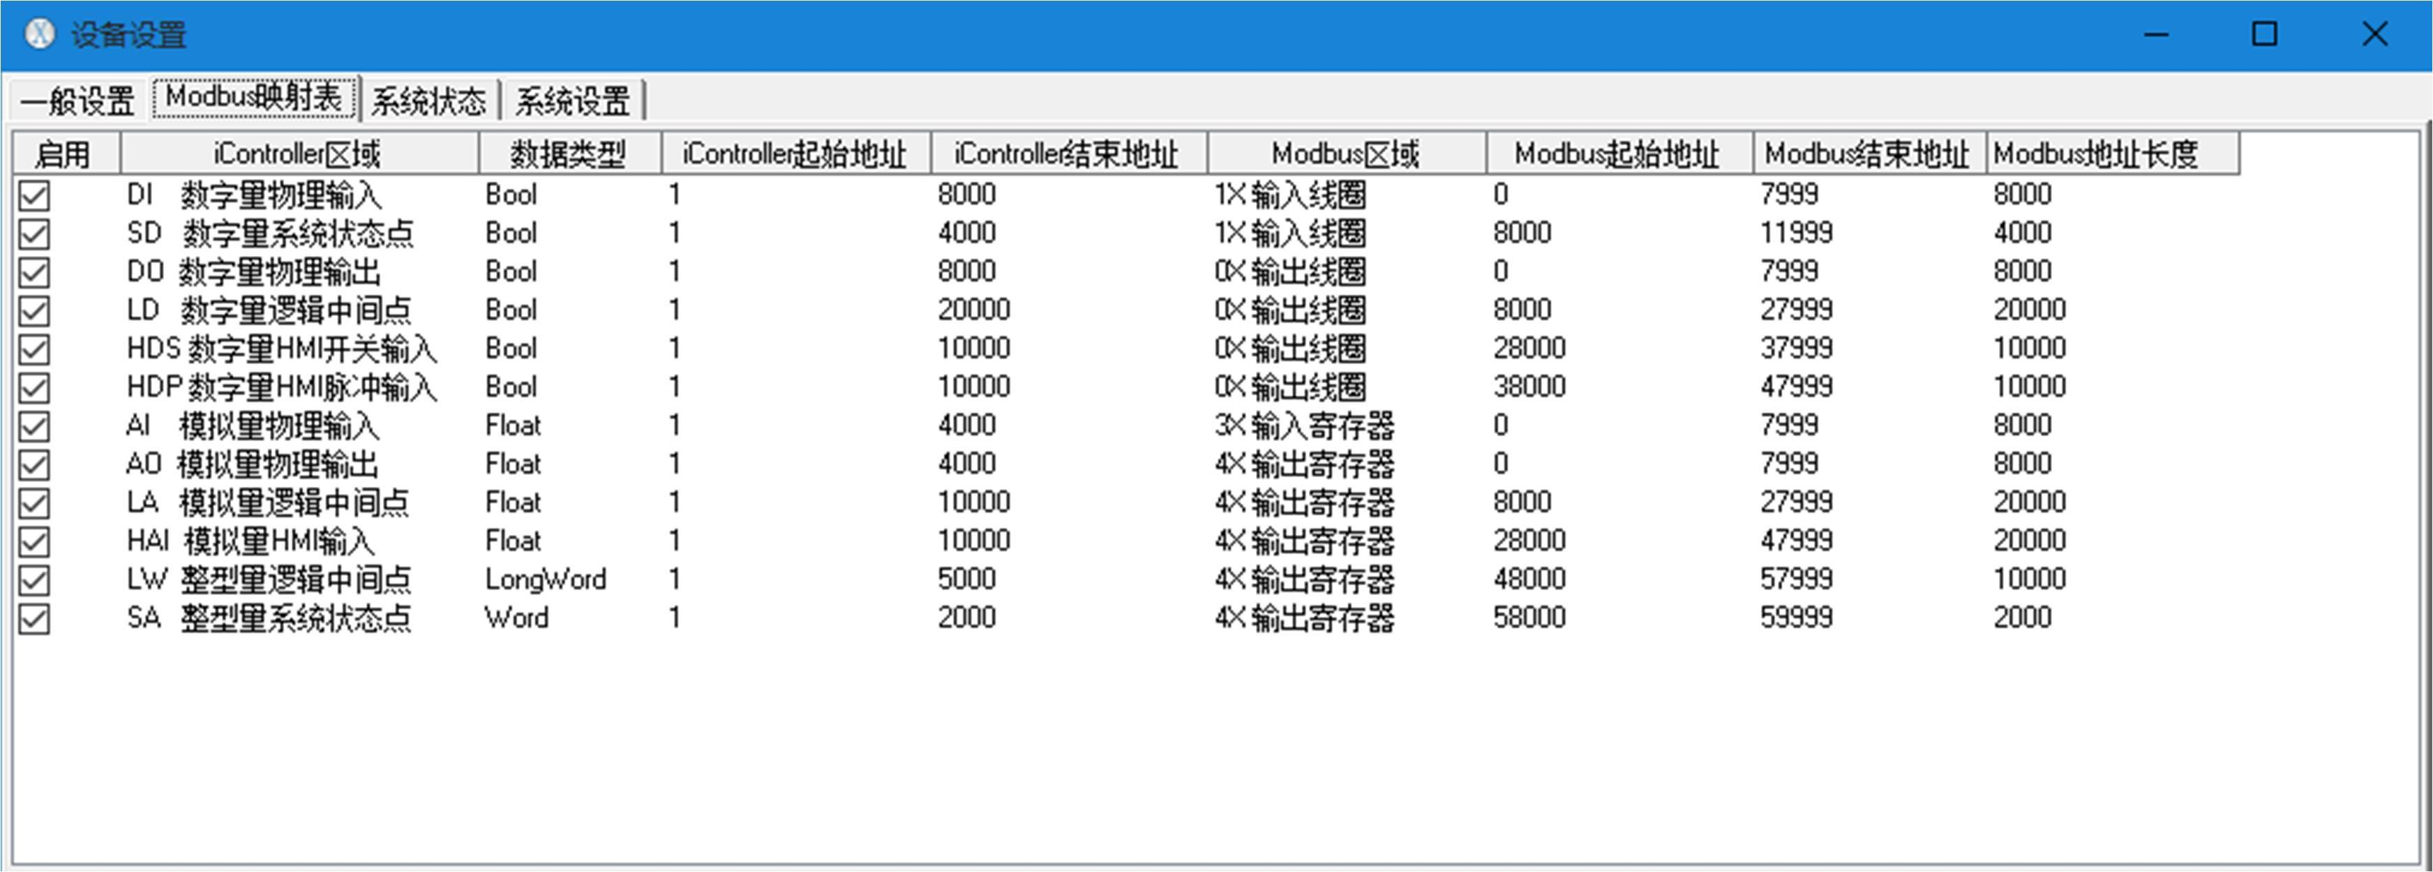Toggle the SD 数字量系统状态点 checkbox
Viewport: 2433px width, 872px height.
coord(35,234)
